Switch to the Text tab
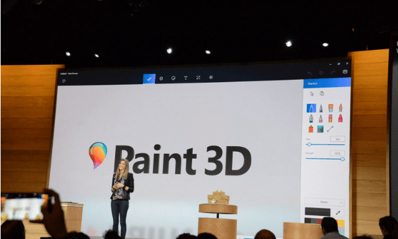Viewport: 398px width, 239px height. pos(185,78)
